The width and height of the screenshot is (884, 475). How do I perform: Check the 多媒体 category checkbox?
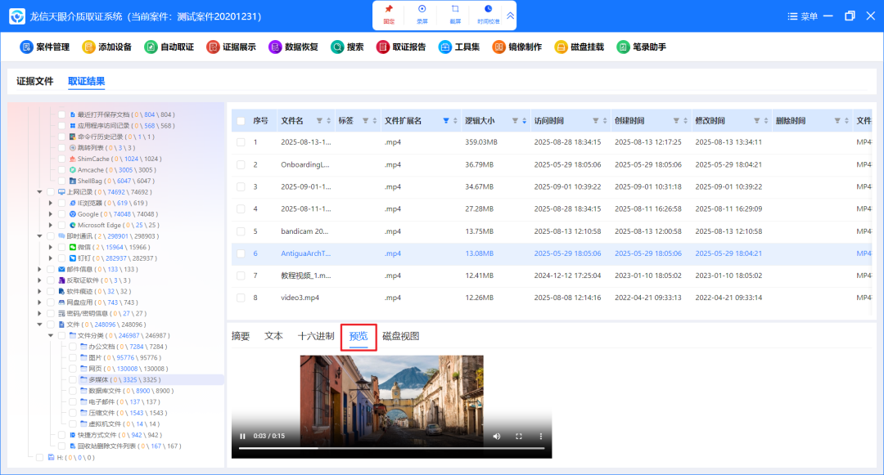tap(72, 380)
